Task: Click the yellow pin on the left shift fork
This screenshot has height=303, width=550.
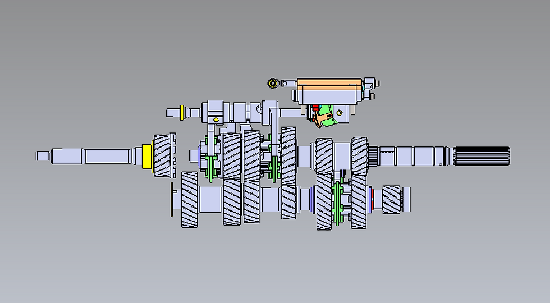Action: click(216, 120)
